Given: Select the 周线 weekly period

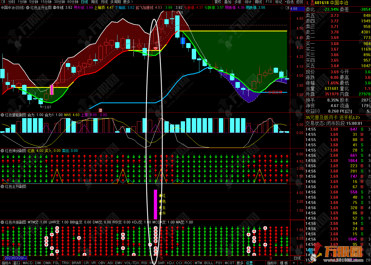Looking at the screenshot, I should click(94, 2).
